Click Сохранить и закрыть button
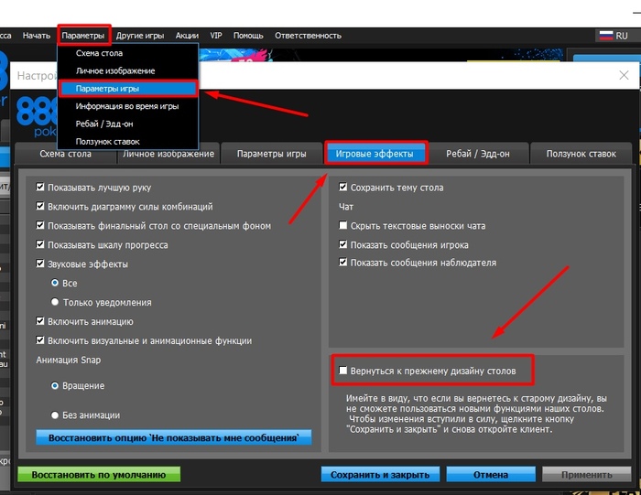Viewport: 641px width, 495px height. (380, 475)
